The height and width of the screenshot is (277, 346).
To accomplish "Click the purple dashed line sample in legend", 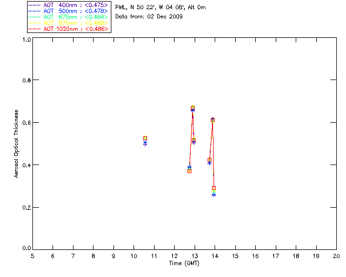I will (34, 5).
